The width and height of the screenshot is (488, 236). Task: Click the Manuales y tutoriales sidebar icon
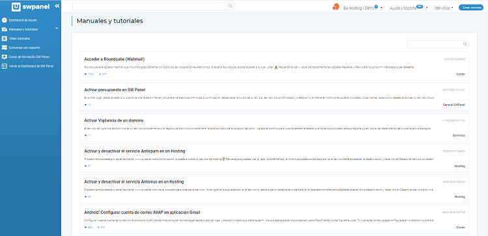point(5,29)
